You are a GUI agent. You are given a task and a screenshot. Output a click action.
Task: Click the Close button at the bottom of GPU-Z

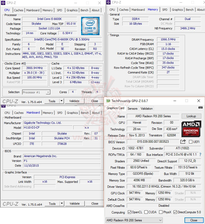(x=194, y=220)
